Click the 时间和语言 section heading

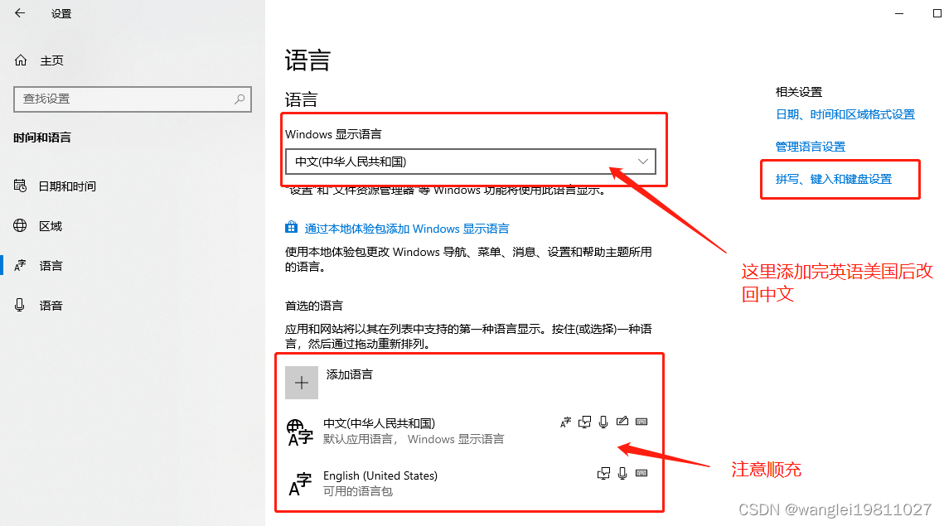(42, 138)
